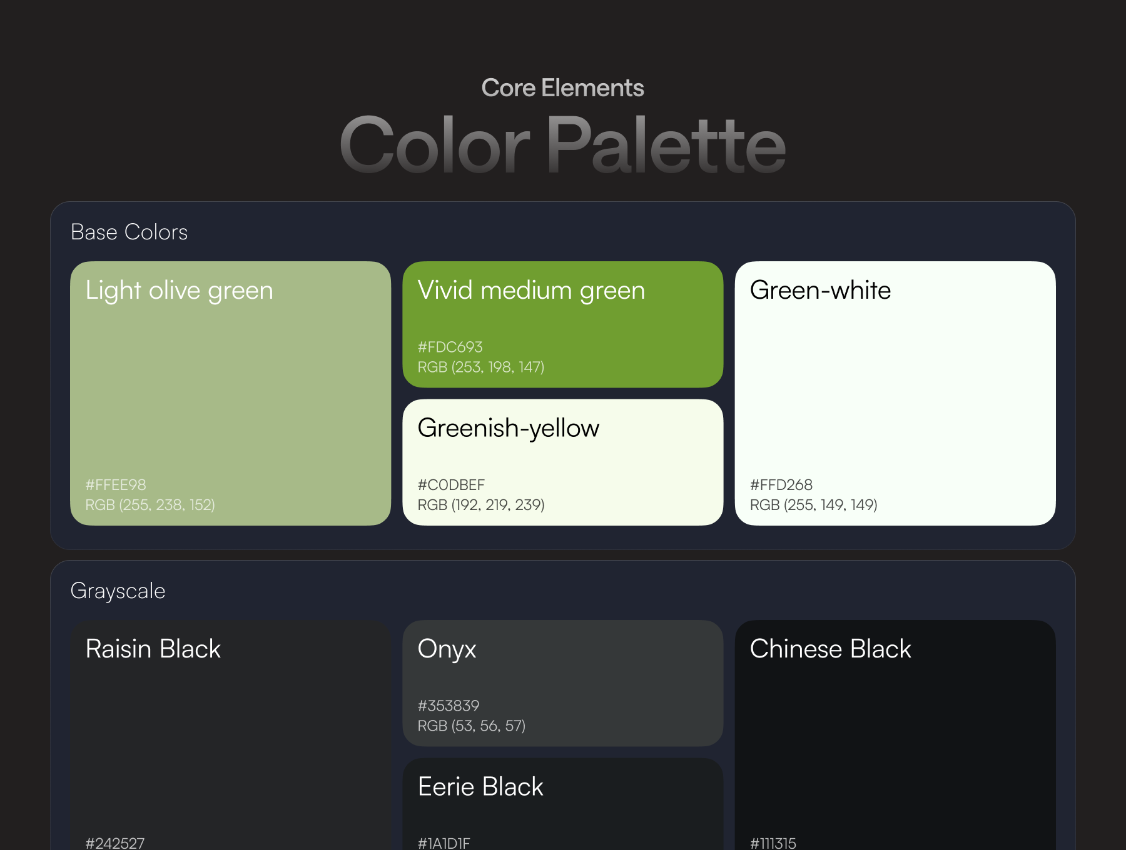Click the RGB (255, 238, 152) value
The height and width of the screenshot is (850, 1126).
150,505
